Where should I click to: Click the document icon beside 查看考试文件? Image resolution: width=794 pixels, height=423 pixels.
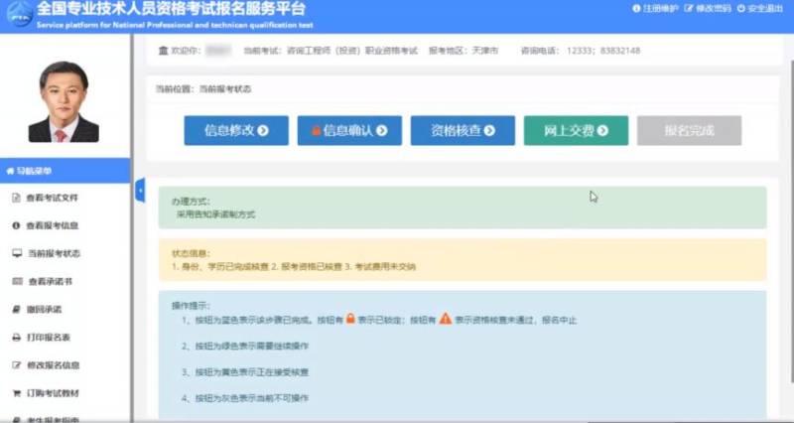16,198
